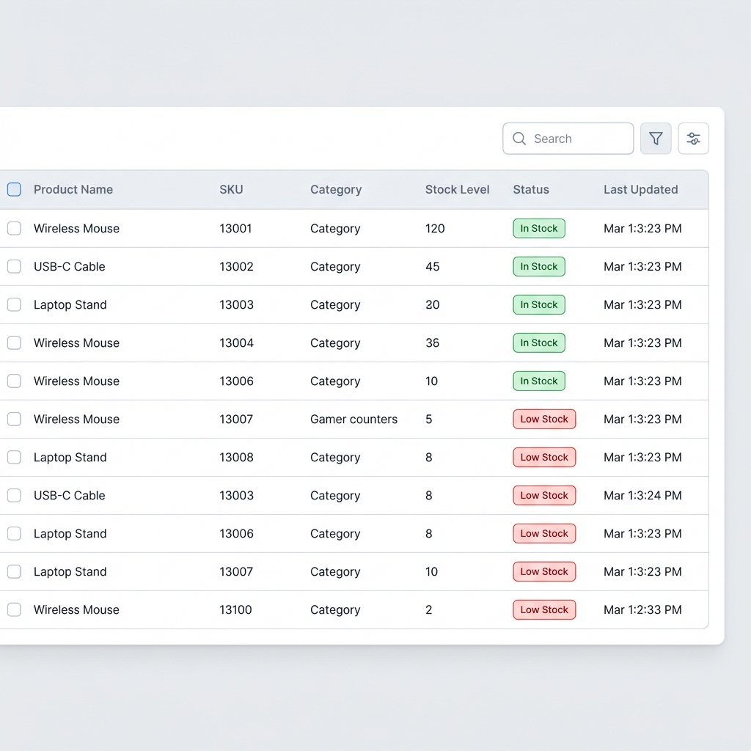Click the Stock Level column header
Viewport: 751px width, 751px height.
coord(457,189)
